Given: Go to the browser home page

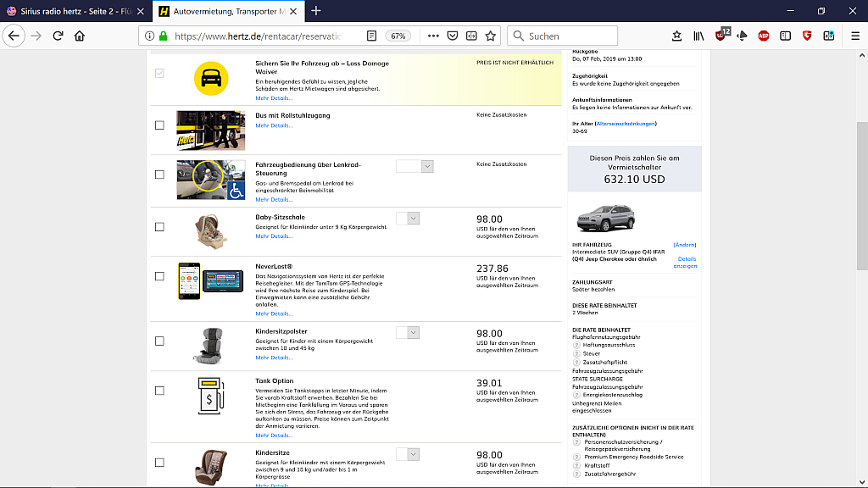Looking at the screenshot, I should [80, 36].
